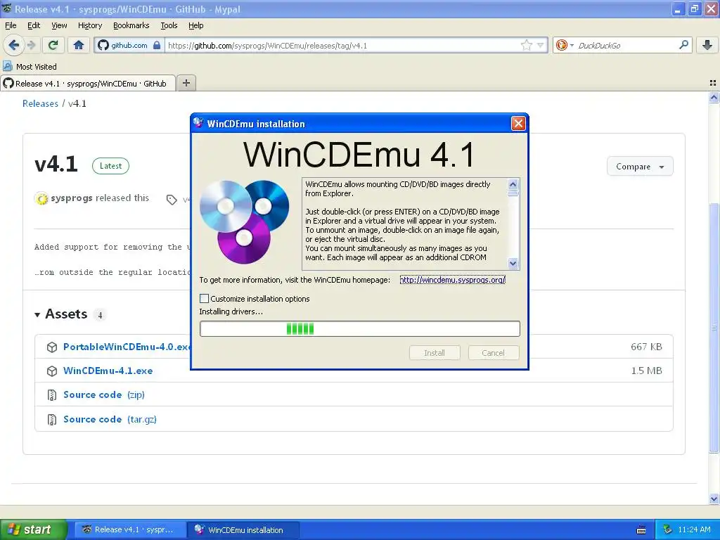Open the sysprogs author link
720x540 pixels.
[72, 198]
